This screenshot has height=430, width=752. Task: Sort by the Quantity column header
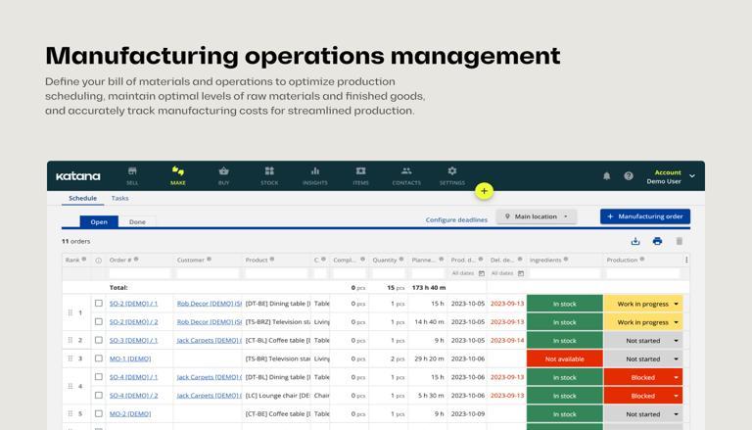385,260
